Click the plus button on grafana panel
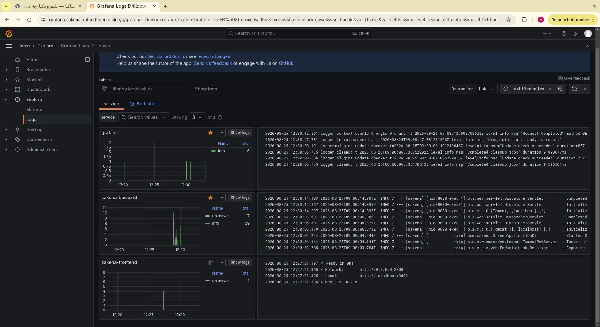600x327 pixels. coord(222,133)
